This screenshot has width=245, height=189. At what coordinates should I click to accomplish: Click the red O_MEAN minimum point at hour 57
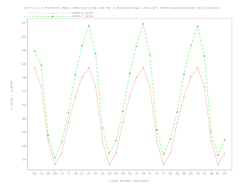pyautogui.click(x=164, y=165)
